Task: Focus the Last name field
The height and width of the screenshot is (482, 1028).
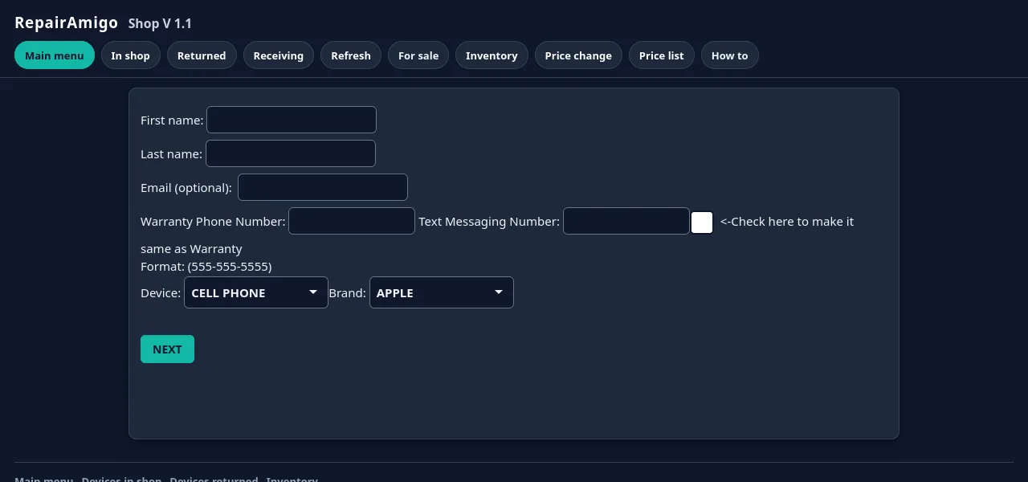Action: [x=291, y=153]
